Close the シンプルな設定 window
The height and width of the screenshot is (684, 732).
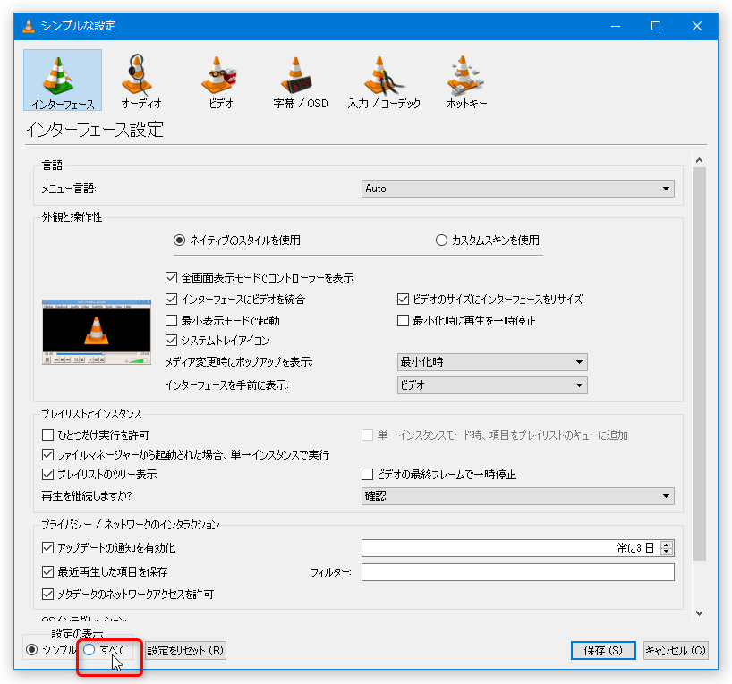(x=697, y=26)
